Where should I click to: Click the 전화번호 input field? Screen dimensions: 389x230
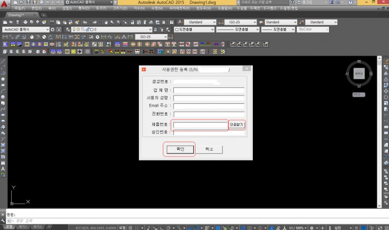(x=208, y=114)
